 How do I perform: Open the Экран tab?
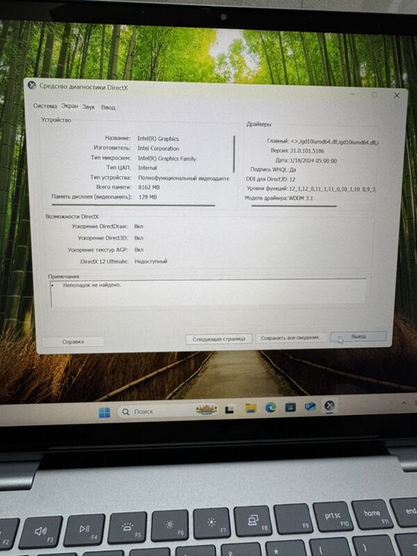coord(69,106)
